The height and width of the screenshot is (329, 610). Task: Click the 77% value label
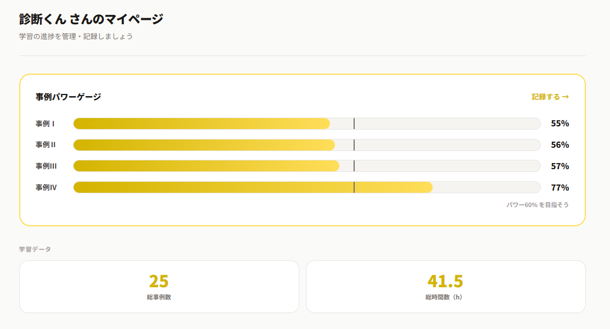click(x=560, y=188)
